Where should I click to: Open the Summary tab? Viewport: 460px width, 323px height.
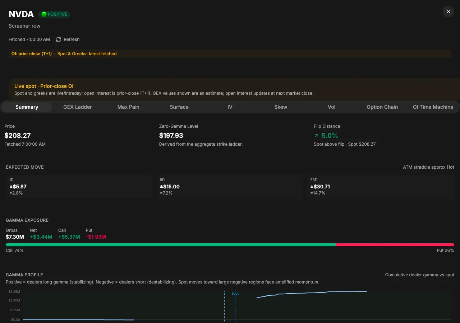27,107
